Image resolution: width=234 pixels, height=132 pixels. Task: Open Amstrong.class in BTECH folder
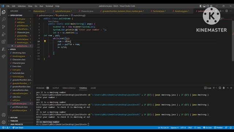[19, 53]
